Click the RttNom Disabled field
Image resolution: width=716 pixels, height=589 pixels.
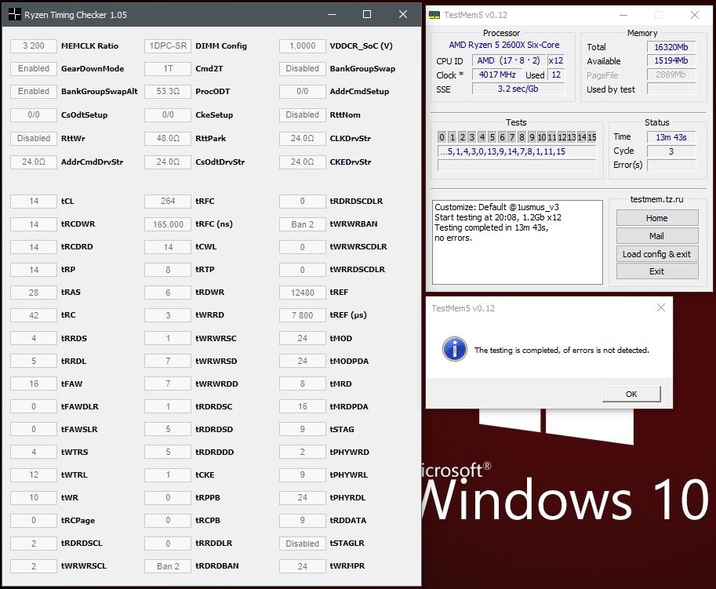click(302, 115)
